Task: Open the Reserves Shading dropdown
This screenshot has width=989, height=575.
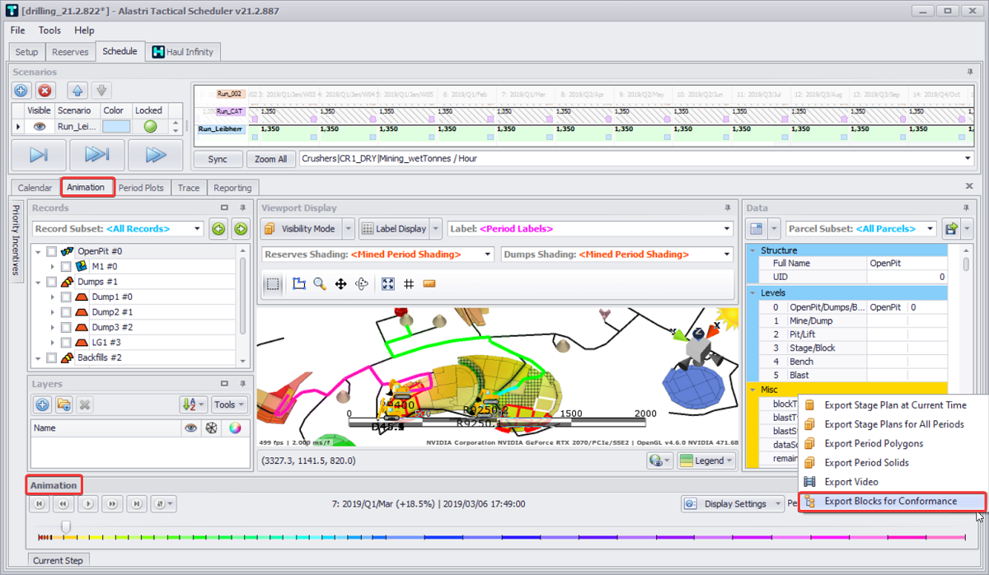Action: point(378,255)
